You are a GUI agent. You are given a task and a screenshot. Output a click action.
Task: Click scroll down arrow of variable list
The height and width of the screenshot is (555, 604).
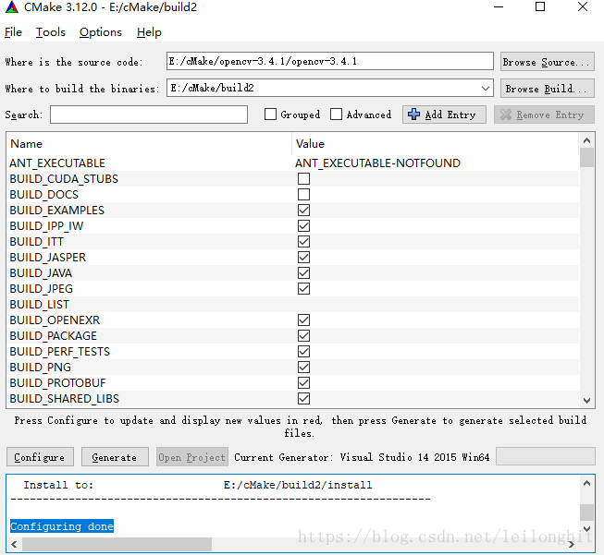pyautogui.click(x=586, y=401)
